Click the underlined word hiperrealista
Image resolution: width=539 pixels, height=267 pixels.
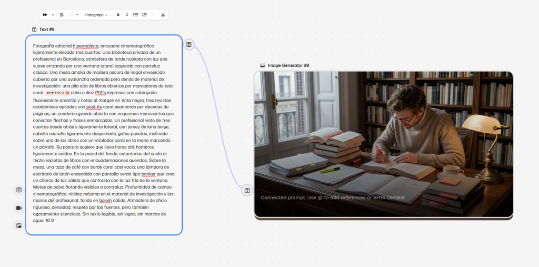[86, 46]
